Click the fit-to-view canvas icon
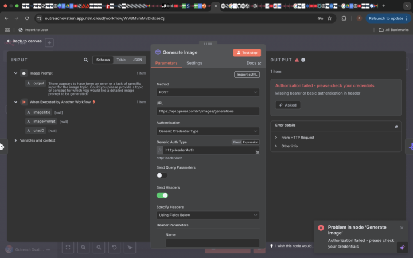413x258 pixels. pos(68,248)
